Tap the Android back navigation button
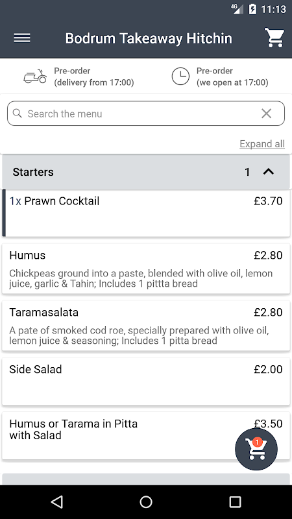 [x=57, y=502]
